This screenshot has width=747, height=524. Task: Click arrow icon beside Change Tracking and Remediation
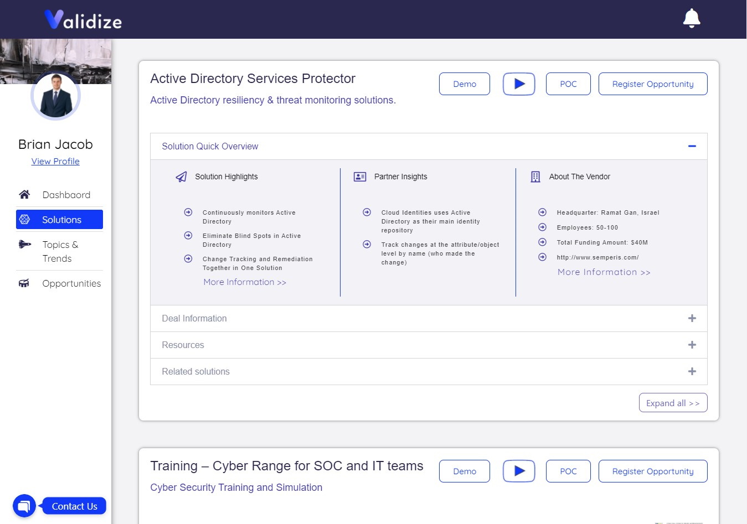[x=188, y=259]
